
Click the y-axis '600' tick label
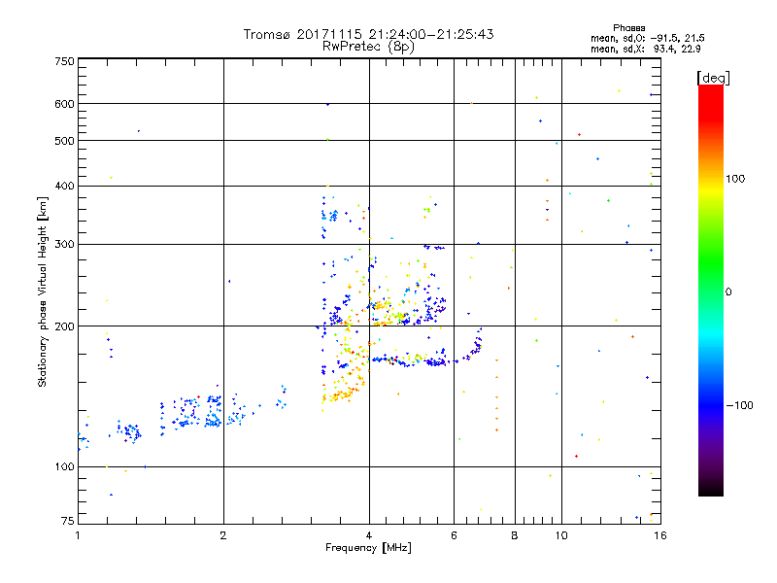64,104
